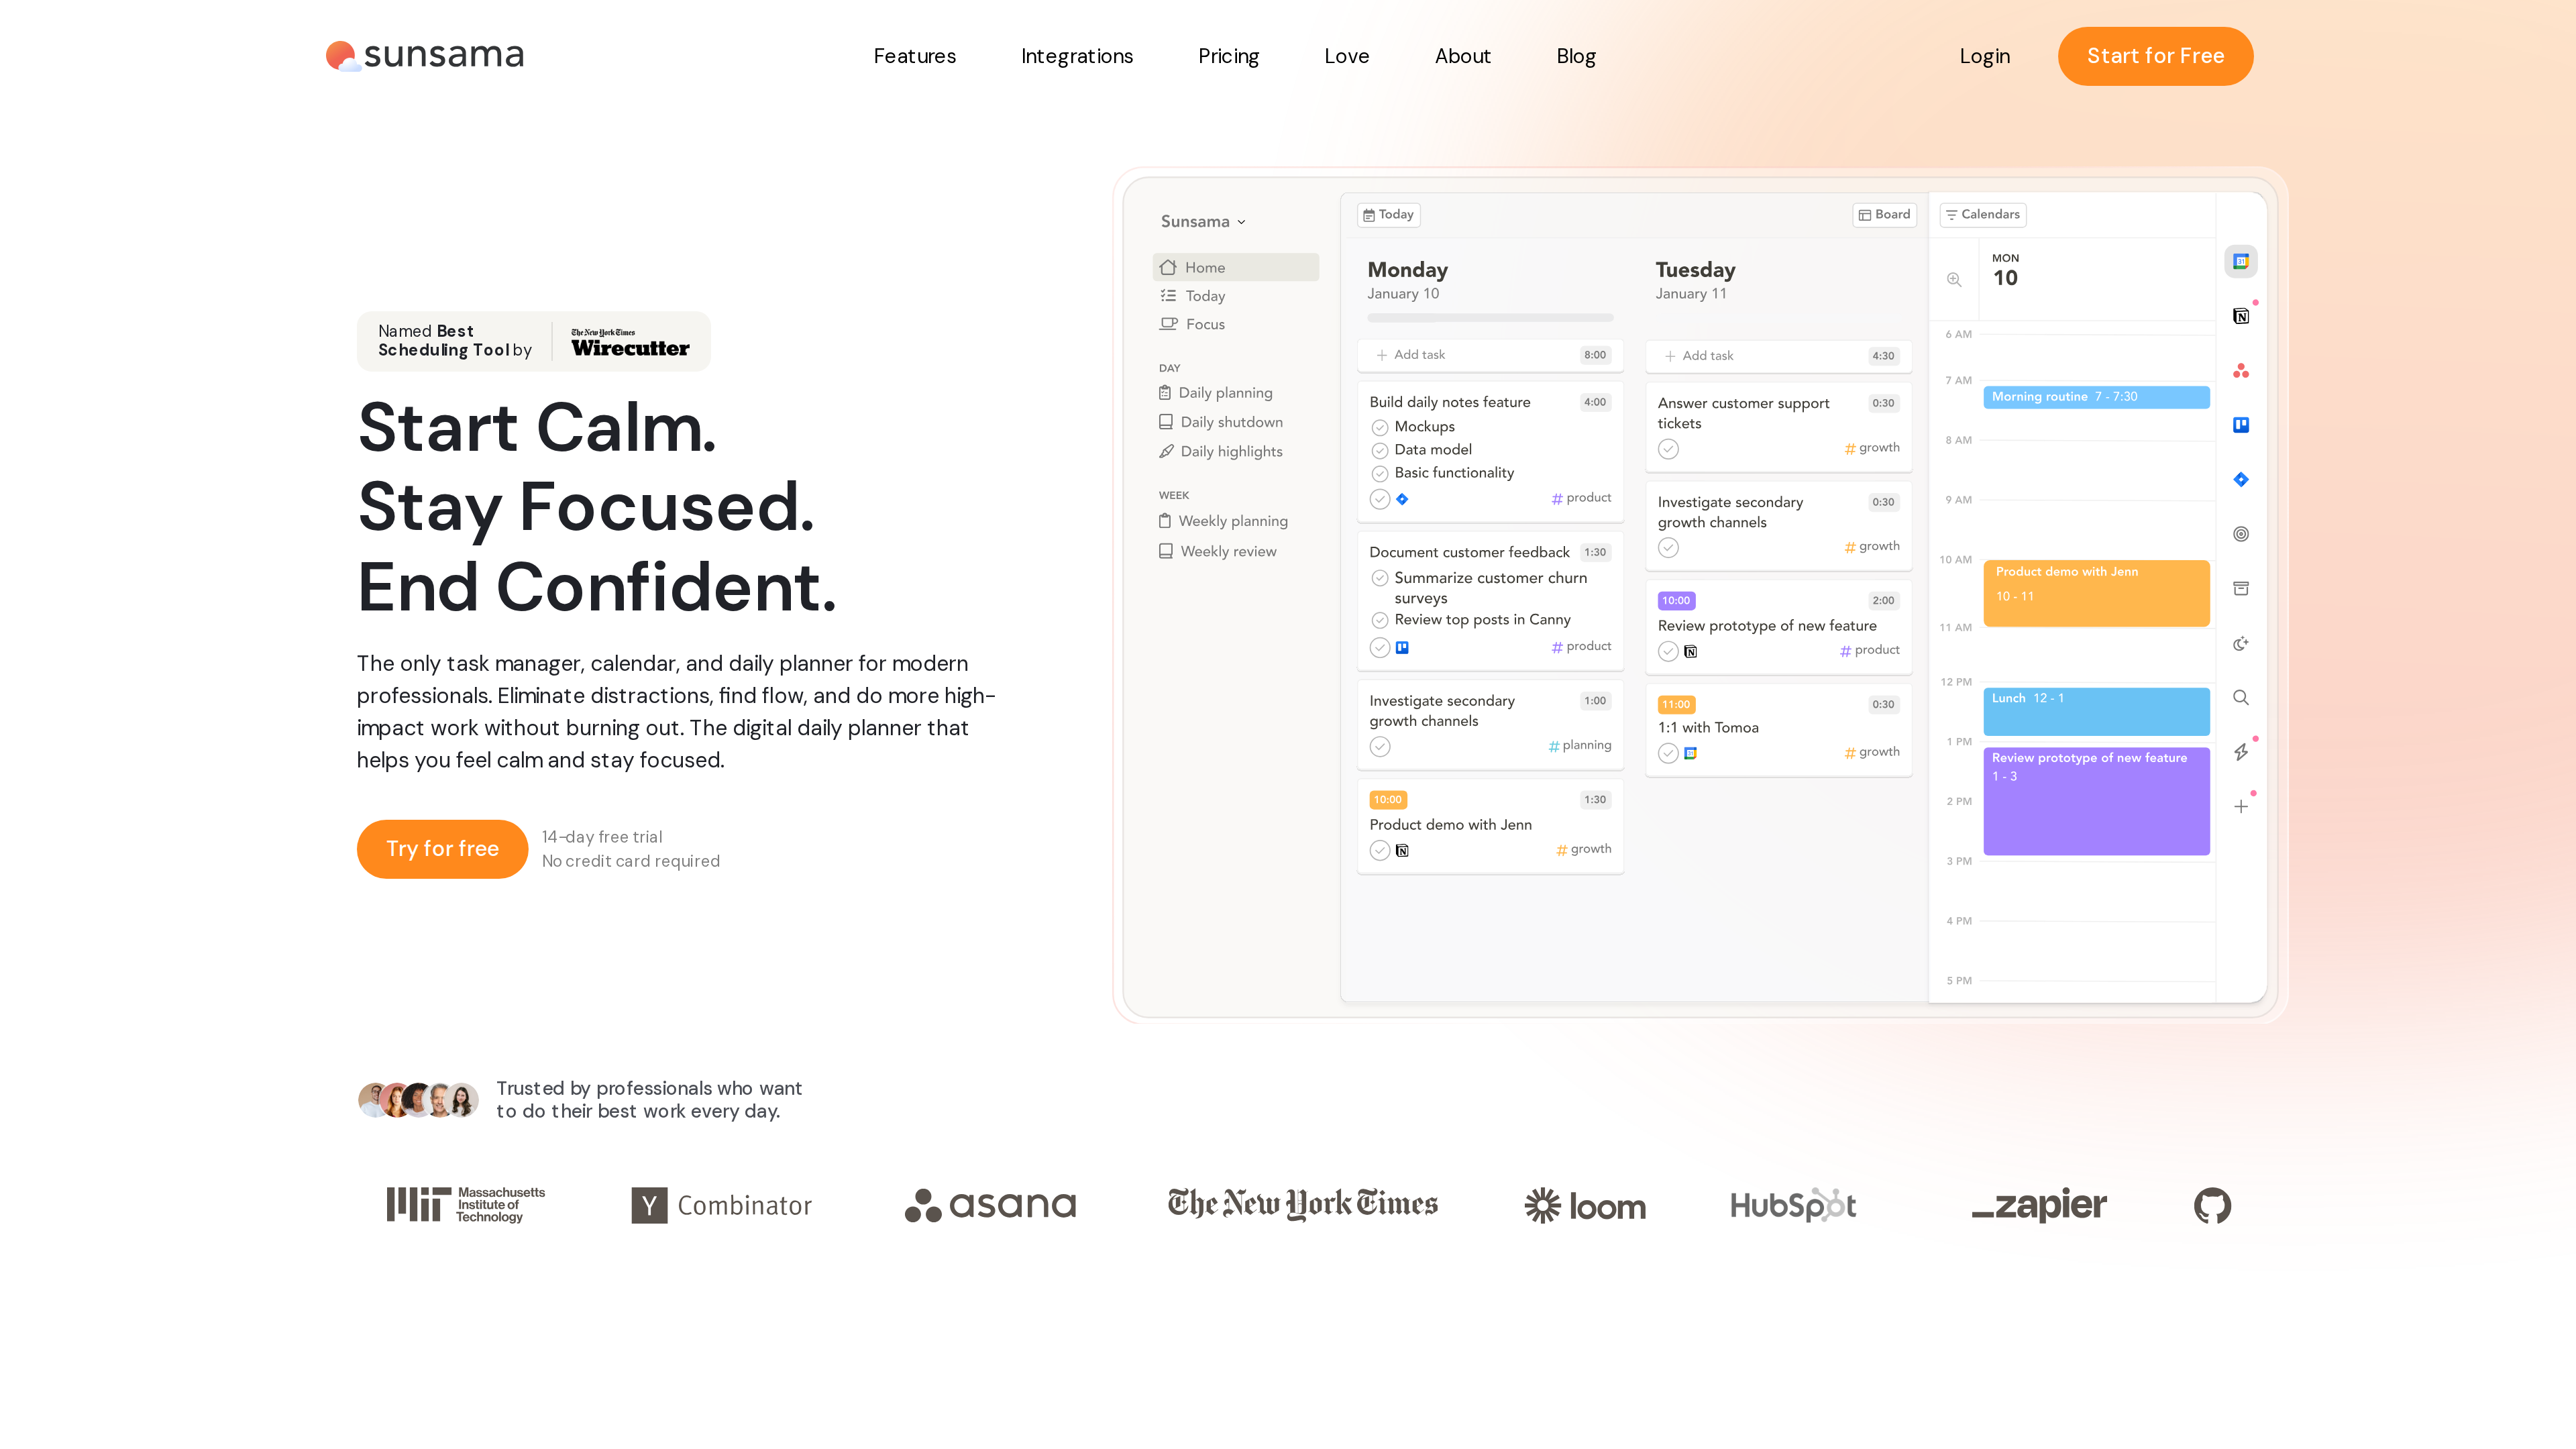
Task: Click the Today button above Monday column
Action: [1388, 214]
